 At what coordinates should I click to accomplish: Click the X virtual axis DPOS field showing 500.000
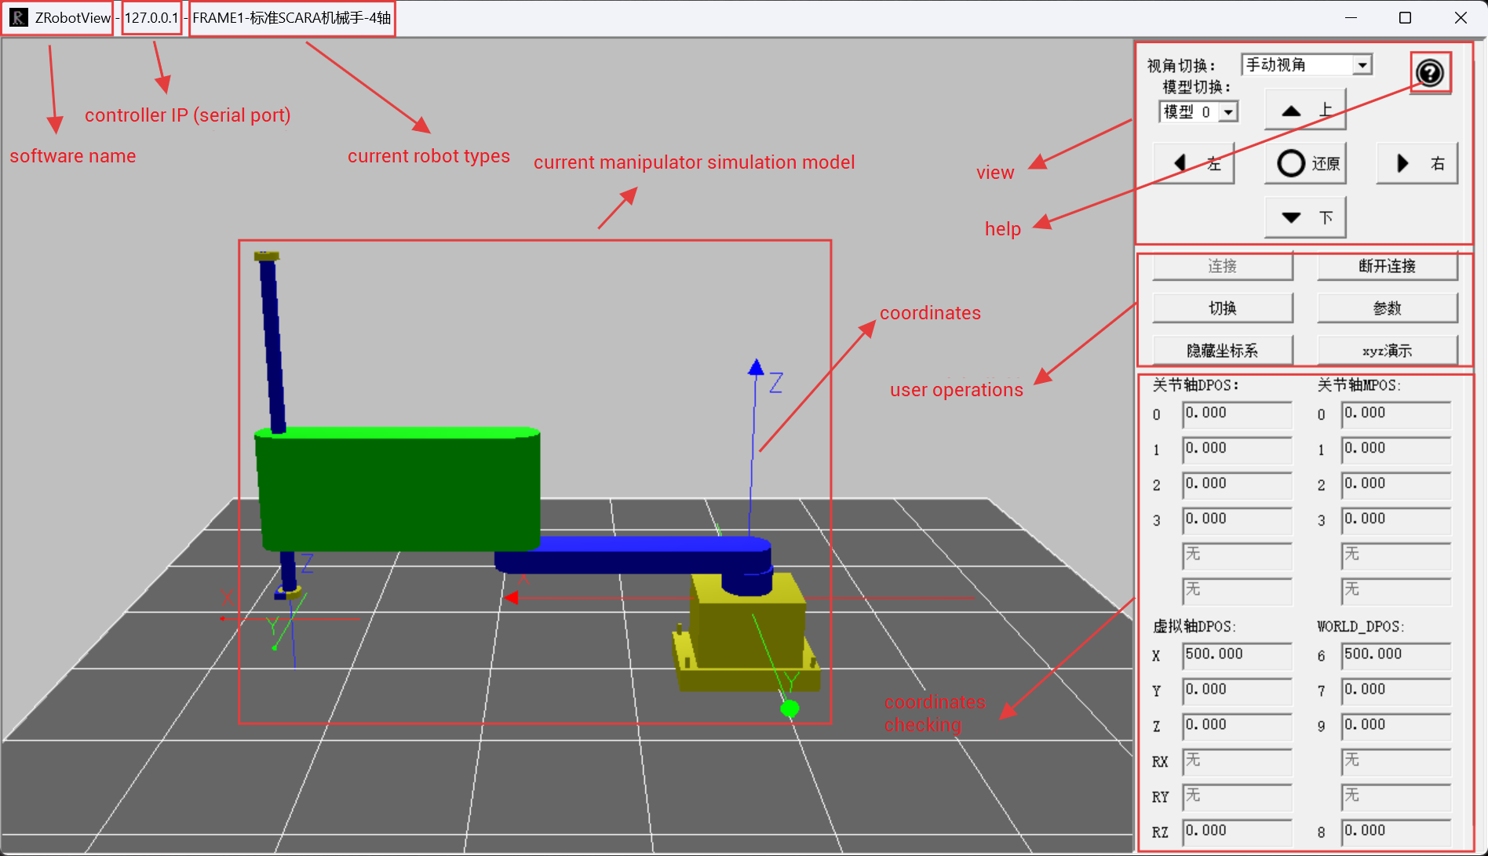click(1236, 655)
